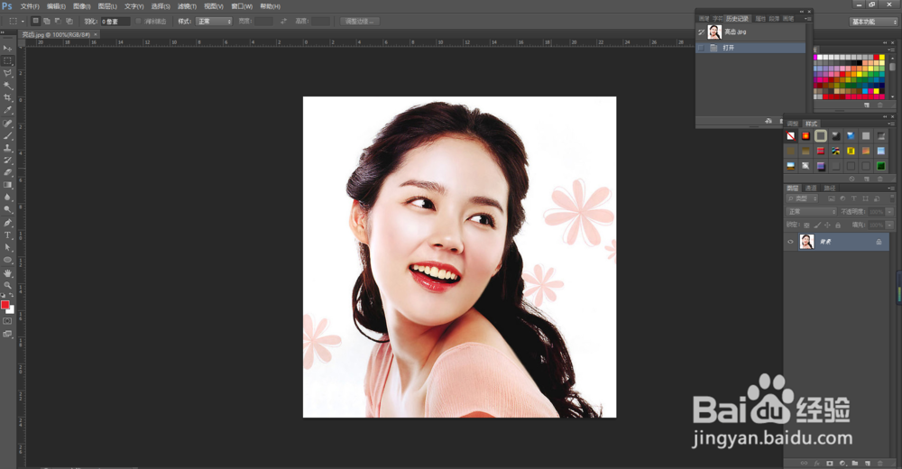Select the History Brush tool
Screen dimensions: 902x469
(x=7, y=160)
